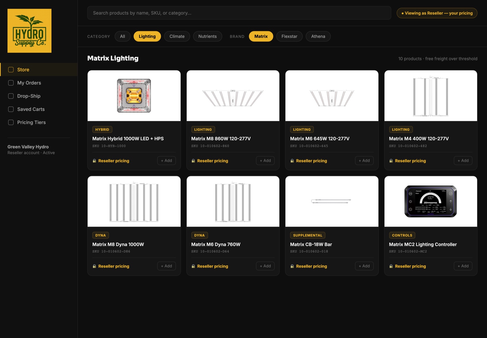
Task: Click lock icon on Matrix M8 860W card
Action: (x=193, y=161)
